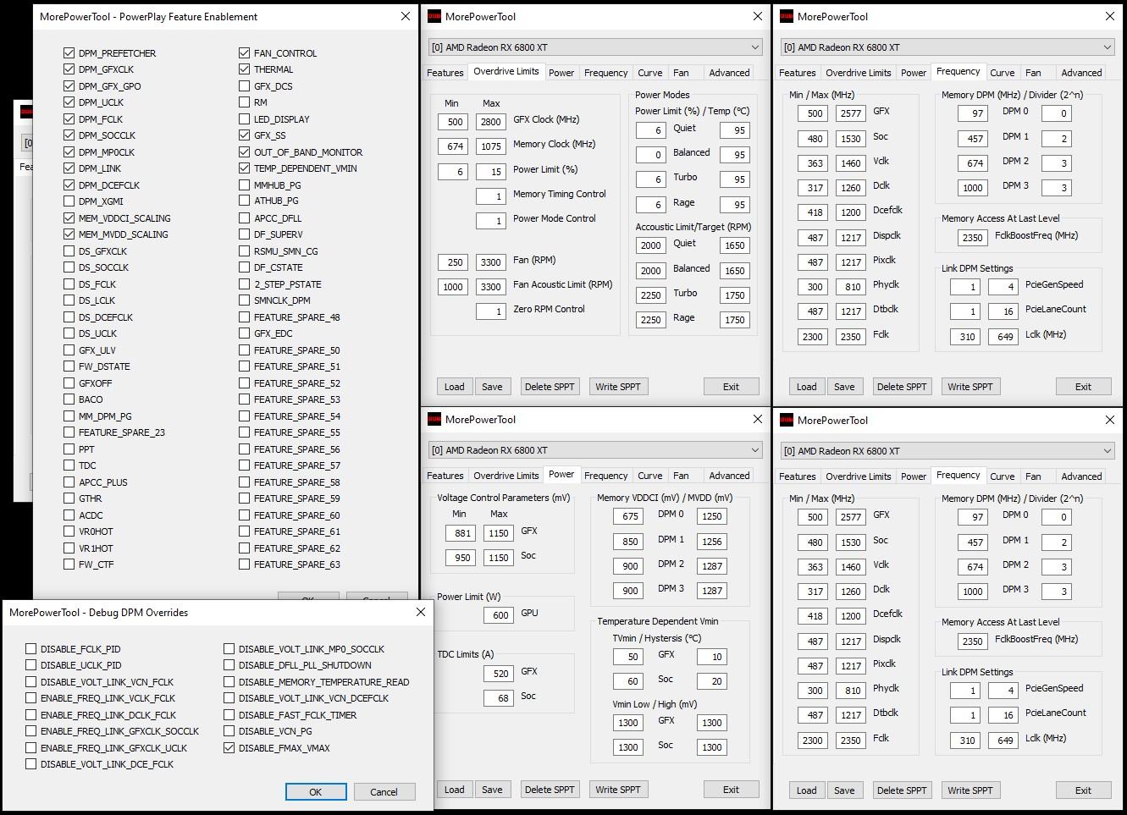This screenshot has width=1127, height=815.
Task: Click the MorePowerTool logo icon in the bottom-right Frequency window title bar
Action: tap(787, 420)
